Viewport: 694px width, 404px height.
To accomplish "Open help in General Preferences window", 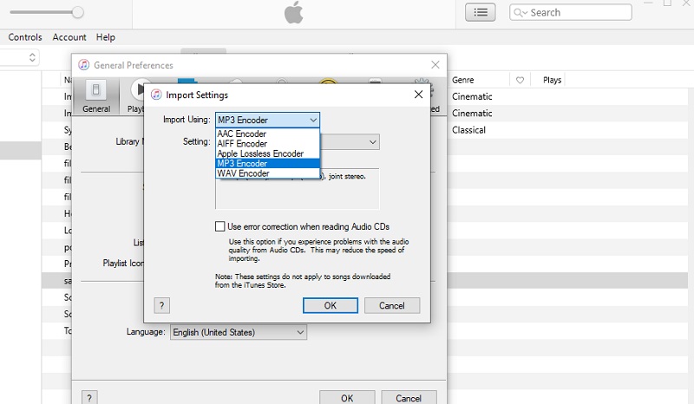I will 89,398.
